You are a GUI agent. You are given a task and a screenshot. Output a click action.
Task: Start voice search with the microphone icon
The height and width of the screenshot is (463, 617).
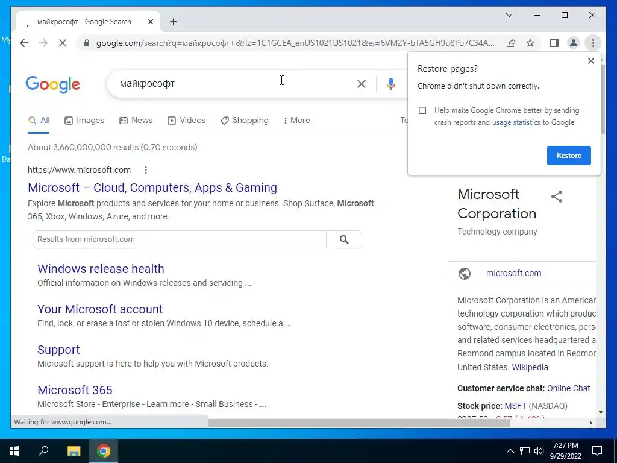(x=390, y=83)
